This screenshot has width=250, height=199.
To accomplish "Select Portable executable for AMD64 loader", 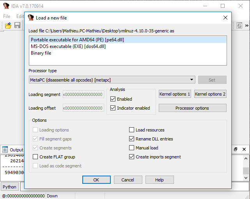I will point(77,40).
